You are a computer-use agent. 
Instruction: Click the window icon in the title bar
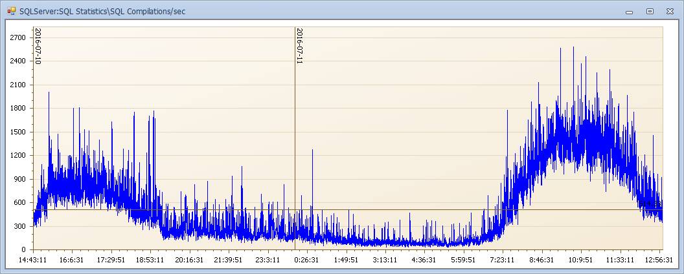[x=12, y=11]
